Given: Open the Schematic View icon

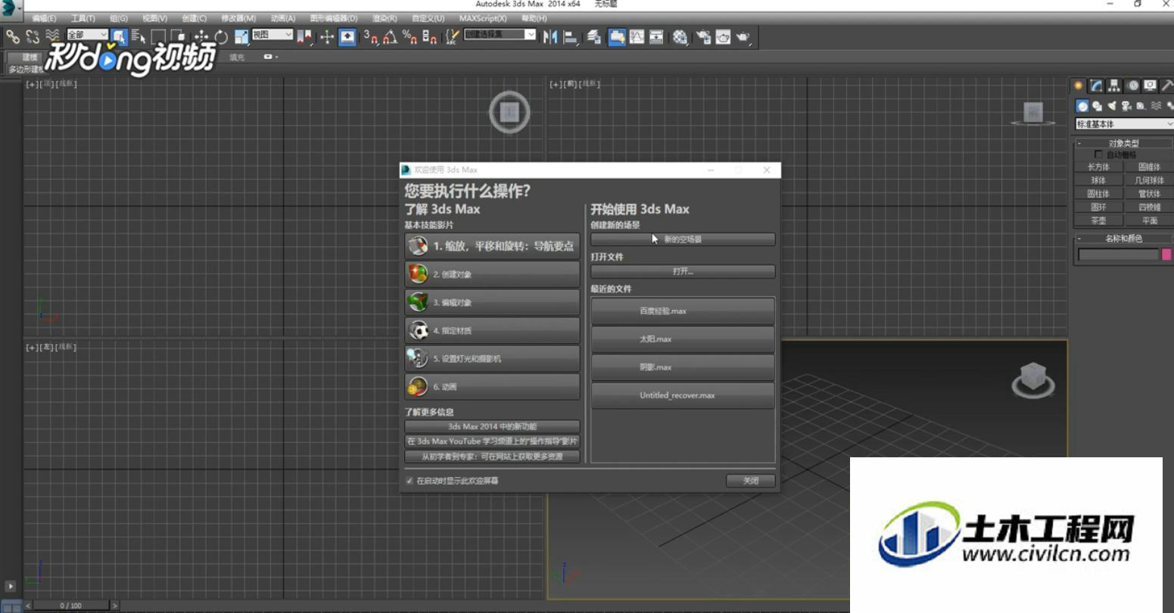Looking at the screenshot, I should (656, 36).
